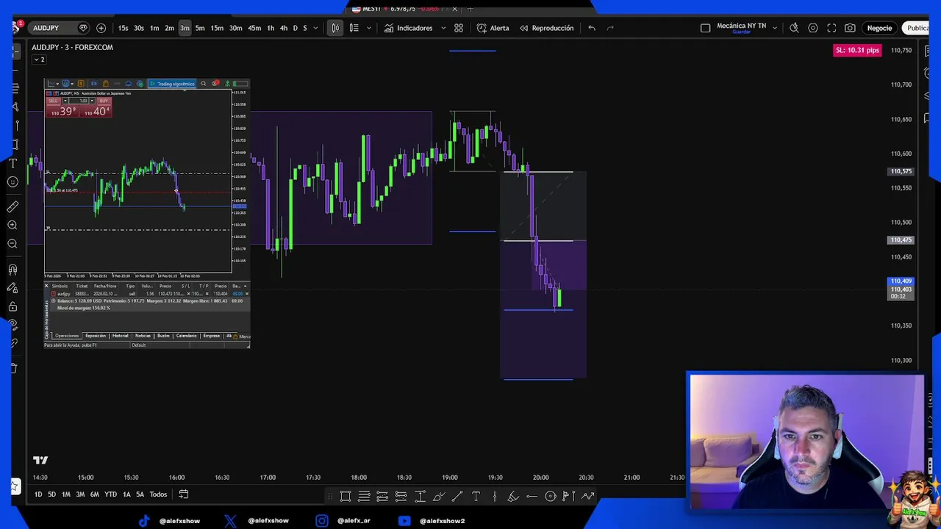Enter fullscreen mode
Viewport: 941px width, 529px height.
(x=831, y=28)
